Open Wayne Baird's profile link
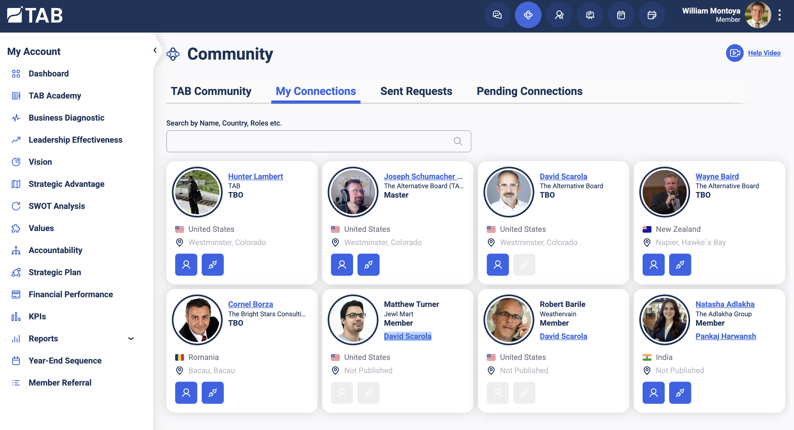794x430 pixels. [x=717, y=176]
